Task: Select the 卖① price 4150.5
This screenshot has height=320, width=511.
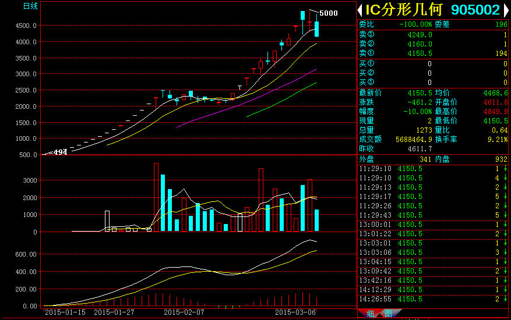Action: [420, 54]
